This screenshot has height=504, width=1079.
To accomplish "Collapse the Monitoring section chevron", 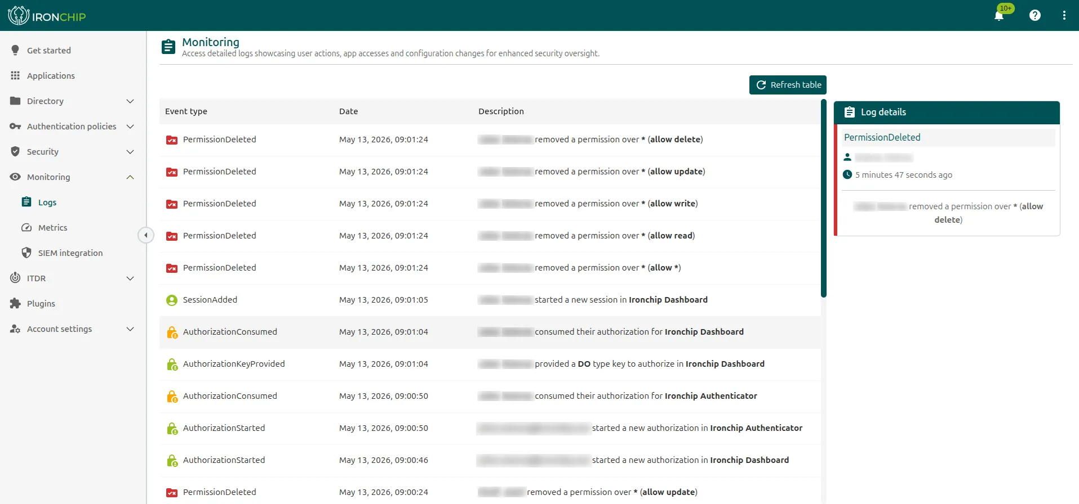I will click(130, 177).
